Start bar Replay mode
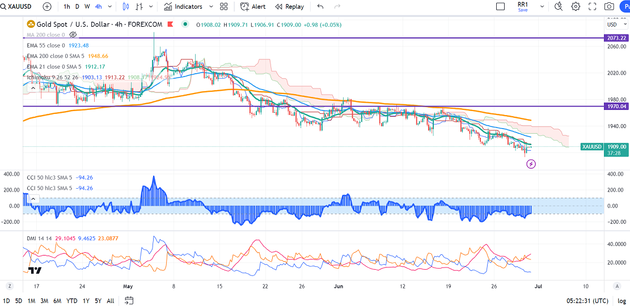Viewport: 630px width, 306px height. coord(290,6)
